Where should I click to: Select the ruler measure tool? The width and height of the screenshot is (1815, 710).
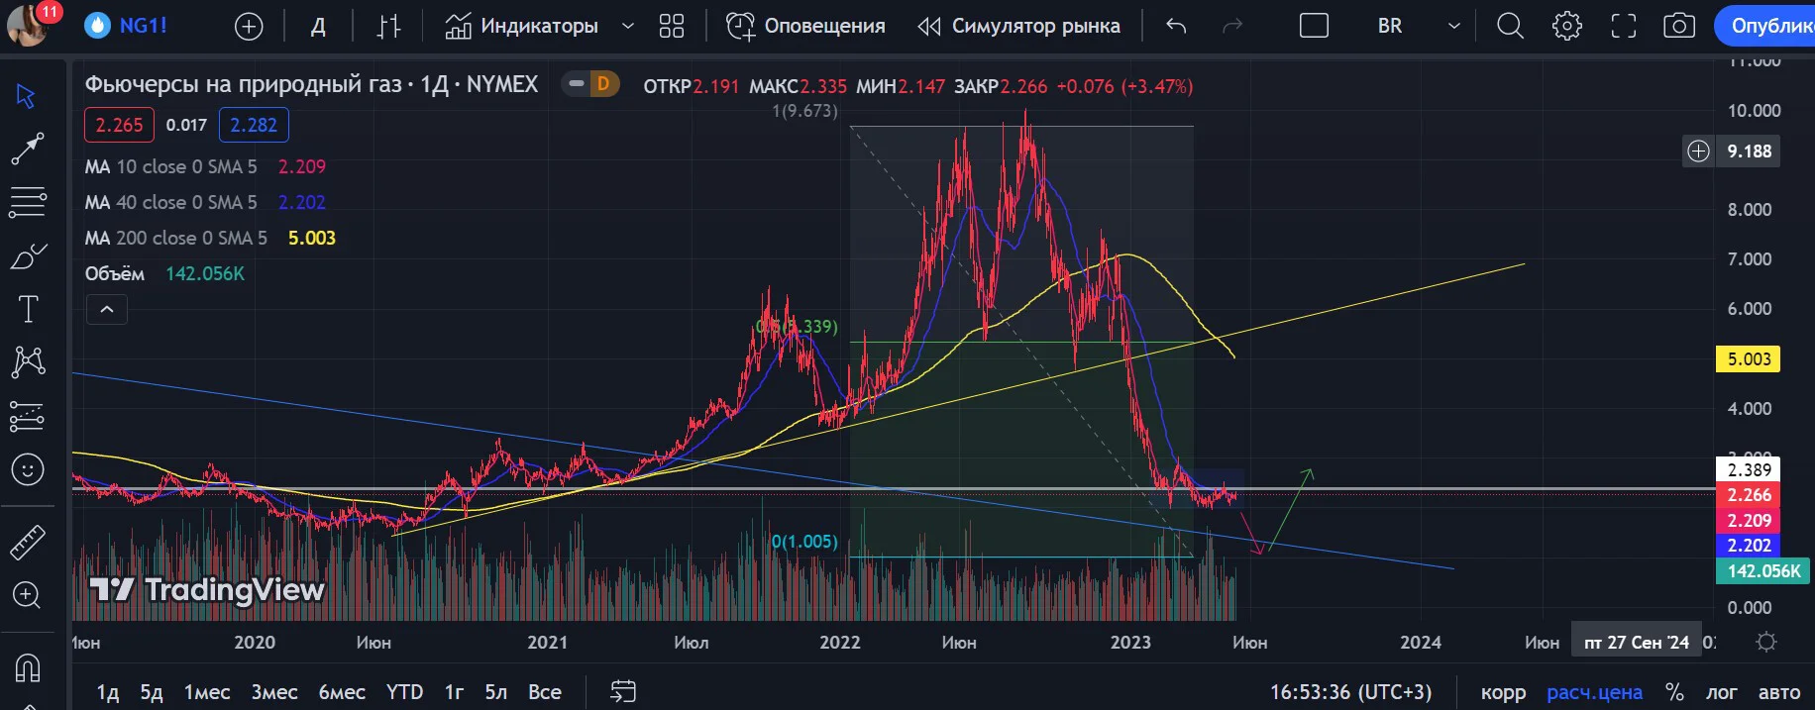(27, 542)
